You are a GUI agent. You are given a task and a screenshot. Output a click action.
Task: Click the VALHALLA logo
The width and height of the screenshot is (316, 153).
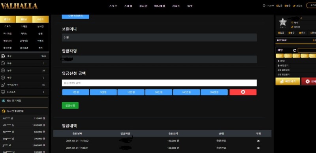[x=19, y=6]
